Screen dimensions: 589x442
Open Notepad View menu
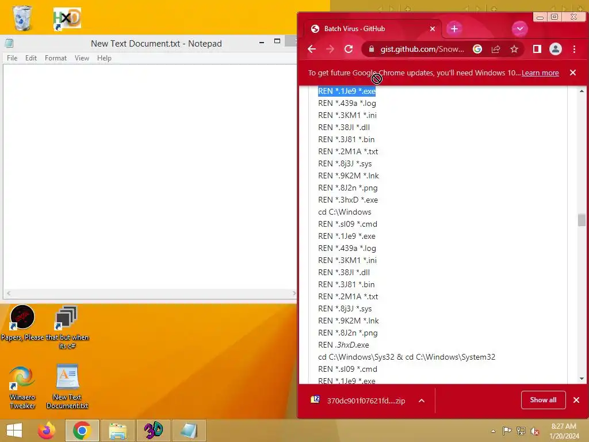[82, 58]
